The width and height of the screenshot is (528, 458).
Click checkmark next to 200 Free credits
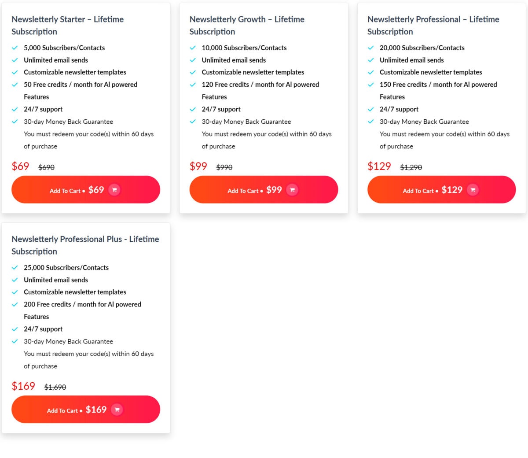15,304
